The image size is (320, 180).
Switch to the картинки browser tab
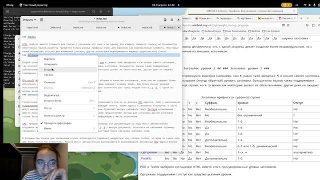tap(245, 18)
